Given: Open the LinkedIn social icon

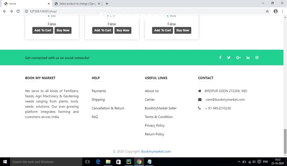Looking at the screenshot, I should [x=248, y=58].
